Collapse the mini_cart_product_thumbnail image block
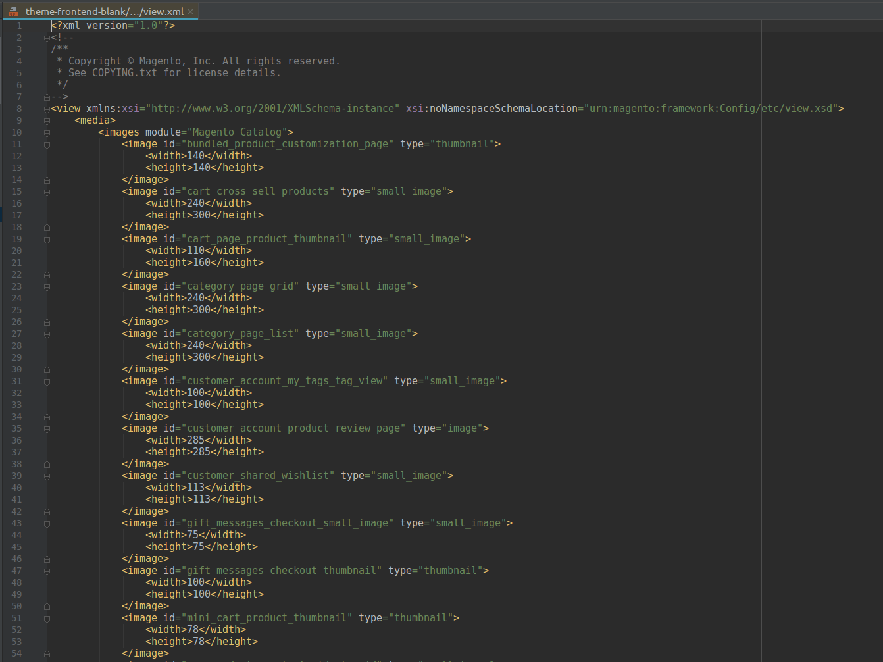The width and height of the screenshot is (883, 662). pos(47,618)
